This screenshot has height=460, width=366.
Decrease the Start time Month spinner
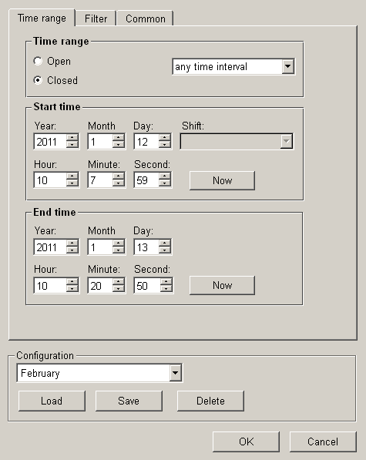[x=119, y=145]
